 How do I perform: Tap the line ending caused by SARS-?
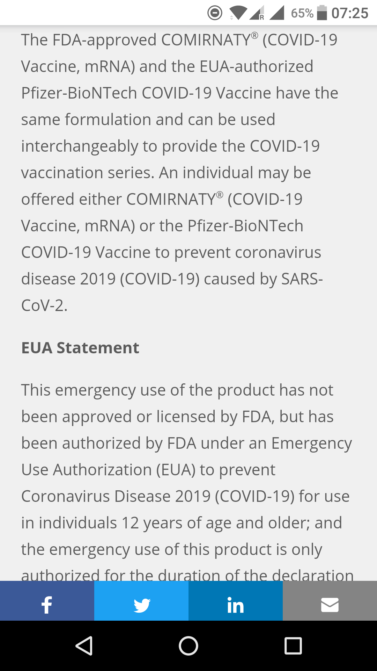(172, 279)
